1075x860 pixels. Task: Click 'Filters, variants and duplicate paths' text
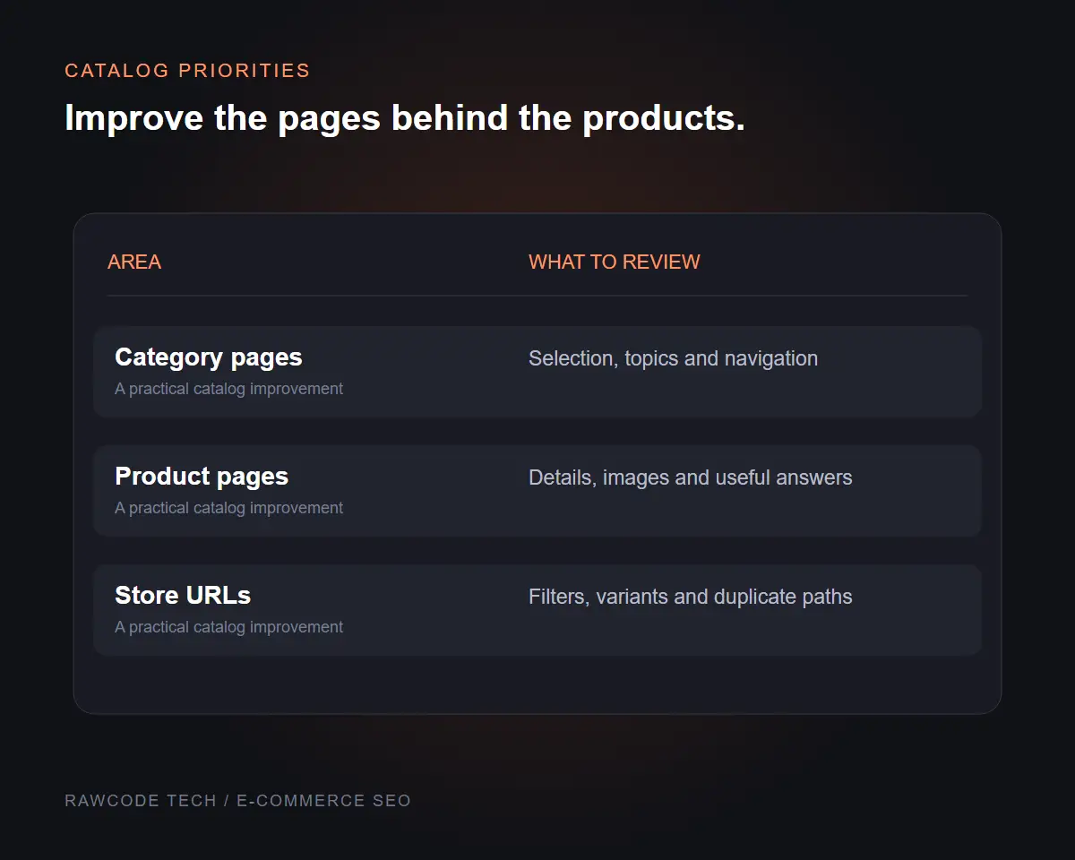[690, 597]
